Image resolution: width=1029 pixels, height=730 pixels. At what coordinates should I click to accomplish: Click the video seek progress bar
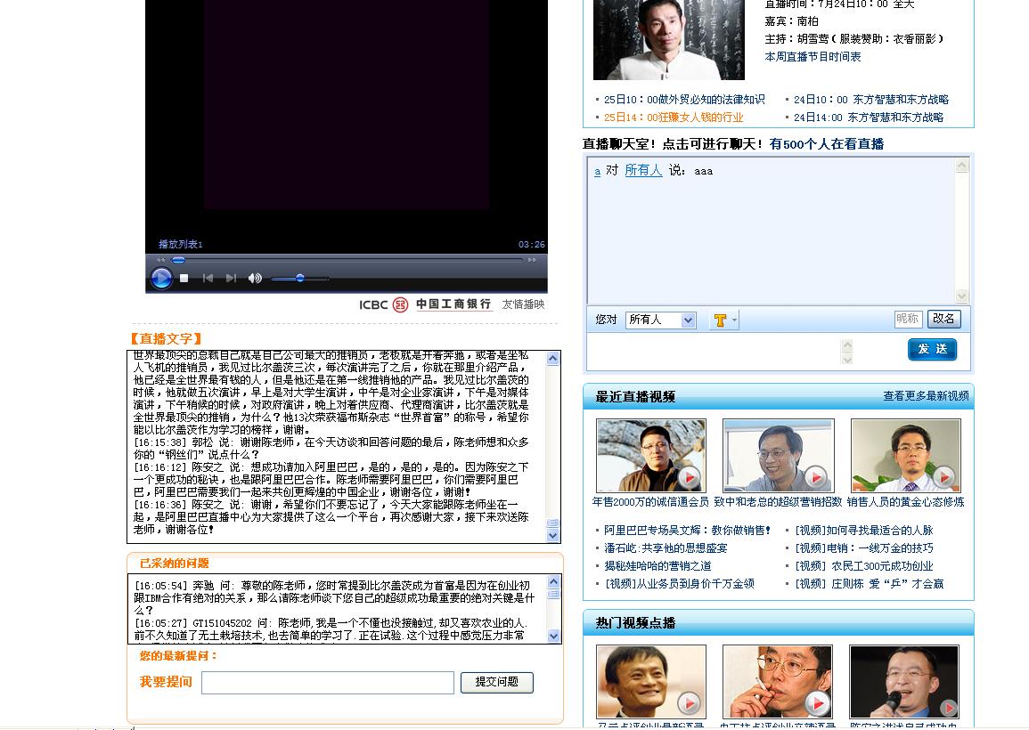347,260
